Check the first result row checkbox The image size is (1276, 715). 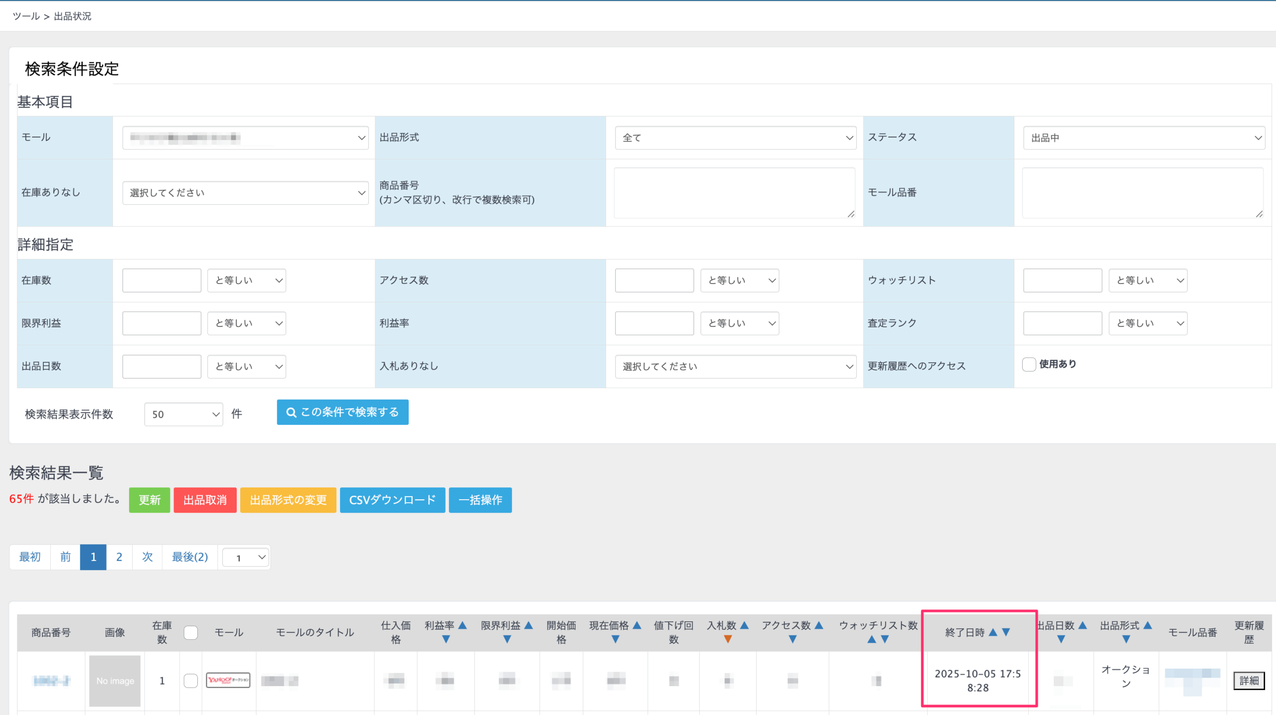pos(190,681)
